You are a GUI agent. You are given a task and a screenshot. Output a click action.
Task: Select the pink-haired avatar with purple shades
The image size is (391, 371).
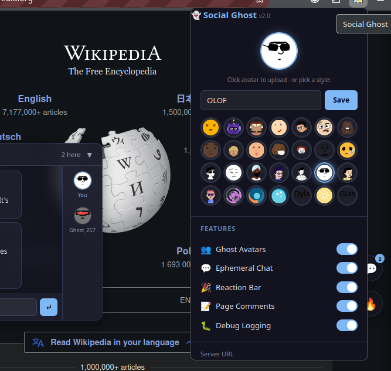tap(210, 196)
